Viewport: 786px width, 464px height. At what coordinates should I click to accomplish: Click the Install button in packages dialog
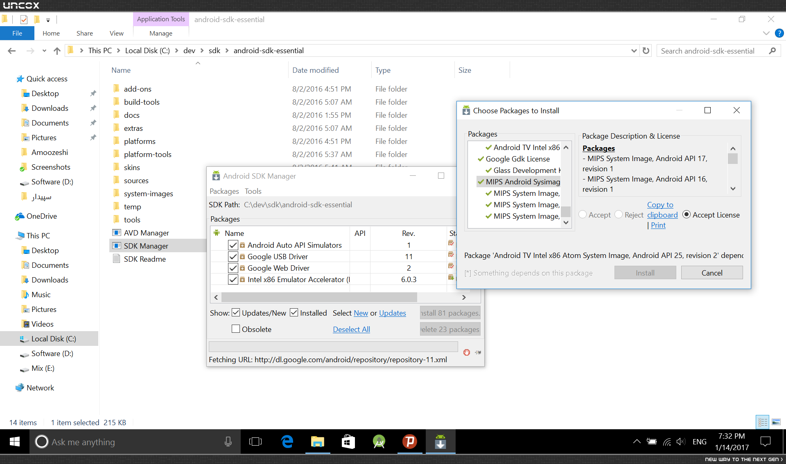click(645, 273)
